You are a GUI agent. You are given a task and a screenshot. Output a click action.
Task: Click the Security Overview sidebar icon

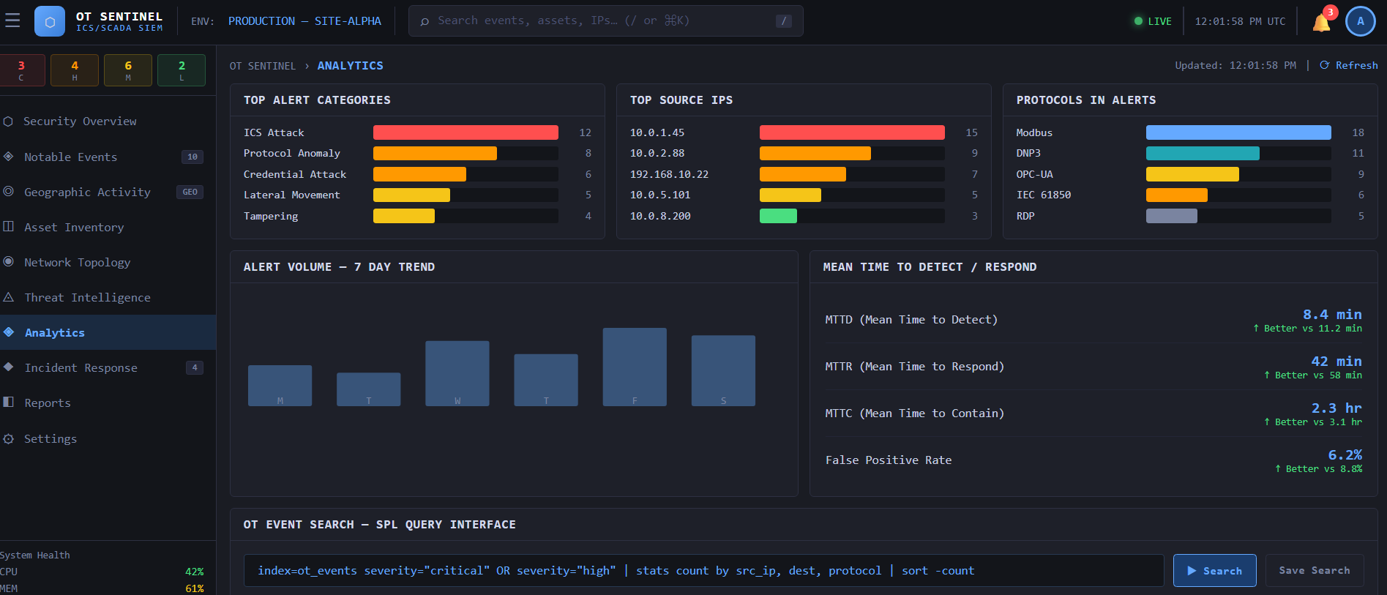pyautogui.click(x=8, y=121)
